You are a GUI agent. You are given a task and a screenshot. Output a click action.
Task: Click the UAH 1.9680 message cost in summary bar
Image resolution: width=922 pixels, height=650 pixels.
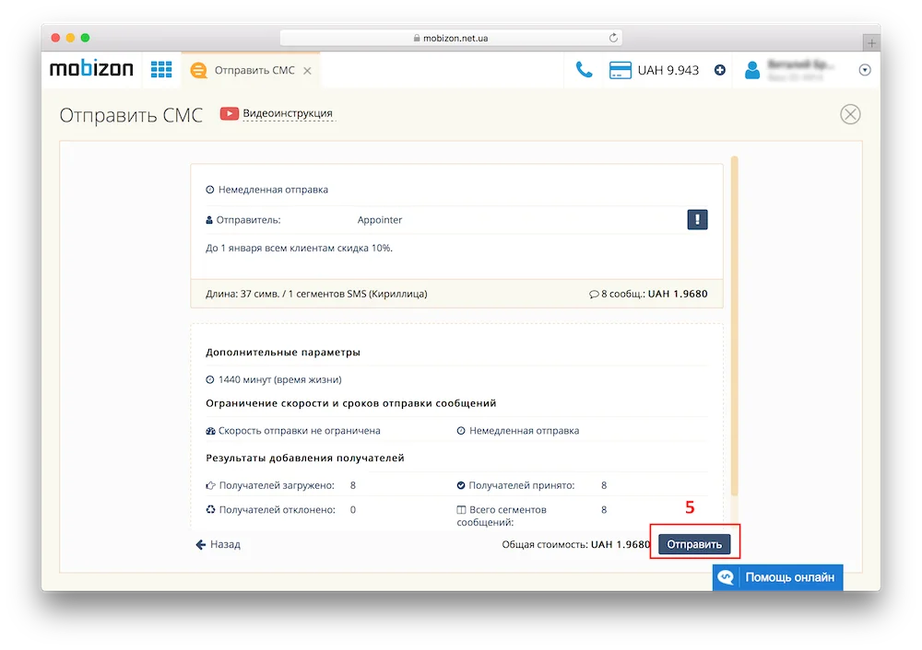[678, 294]
